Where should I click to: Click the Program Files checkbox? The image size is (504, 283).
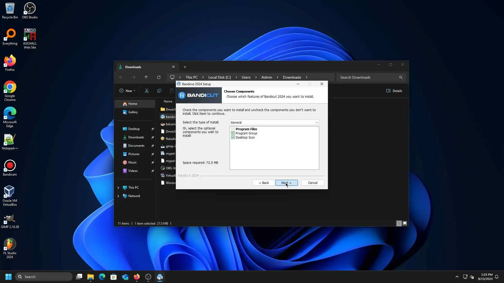(233, 129)
